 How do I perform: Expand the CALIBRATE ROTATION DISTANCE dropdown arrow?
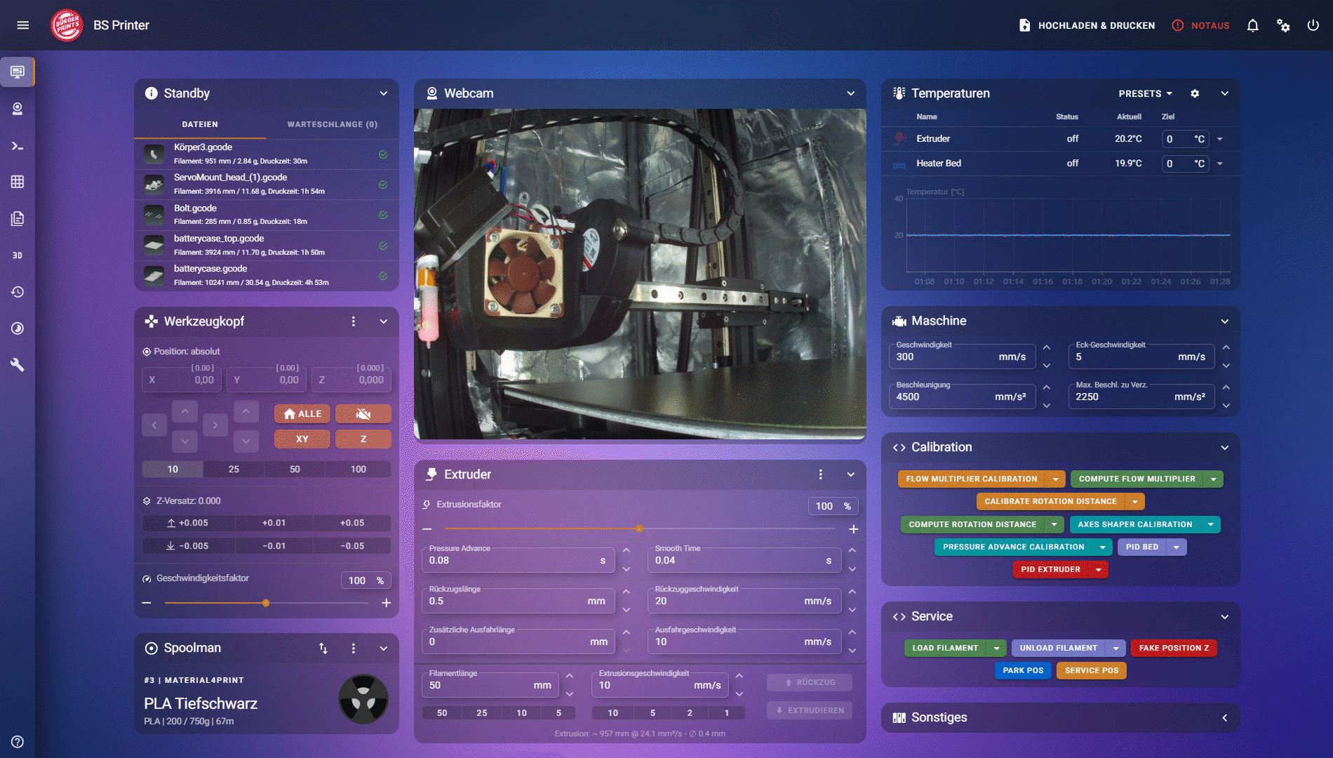[1136, 501]
